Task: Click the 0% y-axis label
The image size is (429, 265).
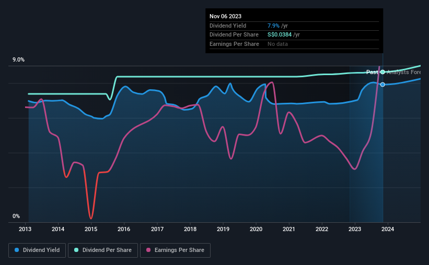Action: (x=16, y=216)
